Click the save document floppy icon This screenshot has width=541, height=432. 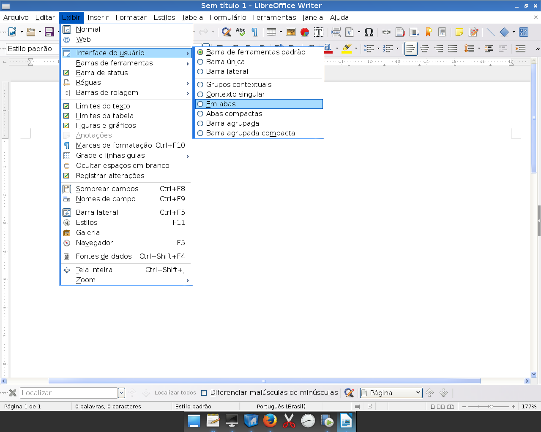pyautogui.click(x=49, y=32)
